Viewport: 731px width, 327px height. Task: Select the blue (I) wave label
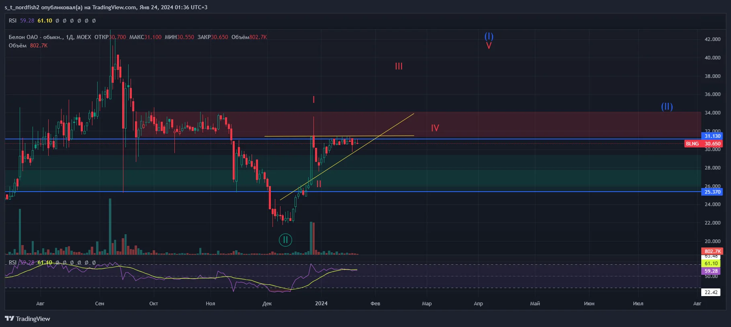pyautogui.click(x=489, y=36)
